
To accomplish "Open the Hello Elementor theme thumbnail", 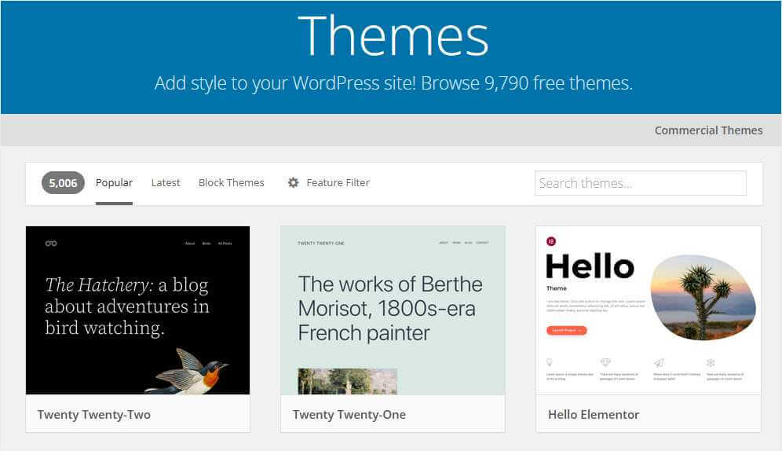I will coord(649,310).
